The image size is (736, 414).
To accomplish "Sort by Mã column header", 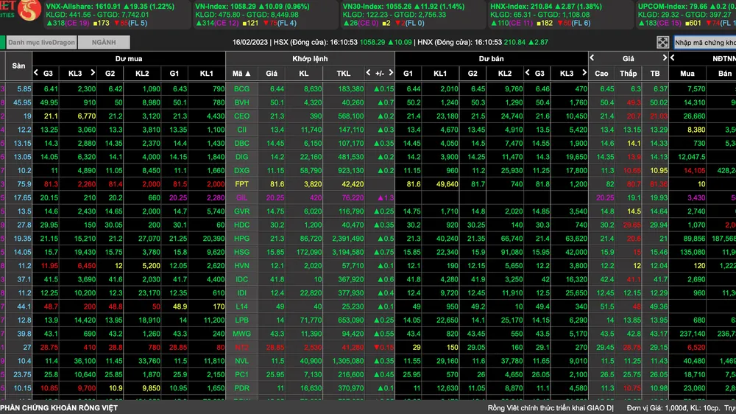I will tap(241, 74).
